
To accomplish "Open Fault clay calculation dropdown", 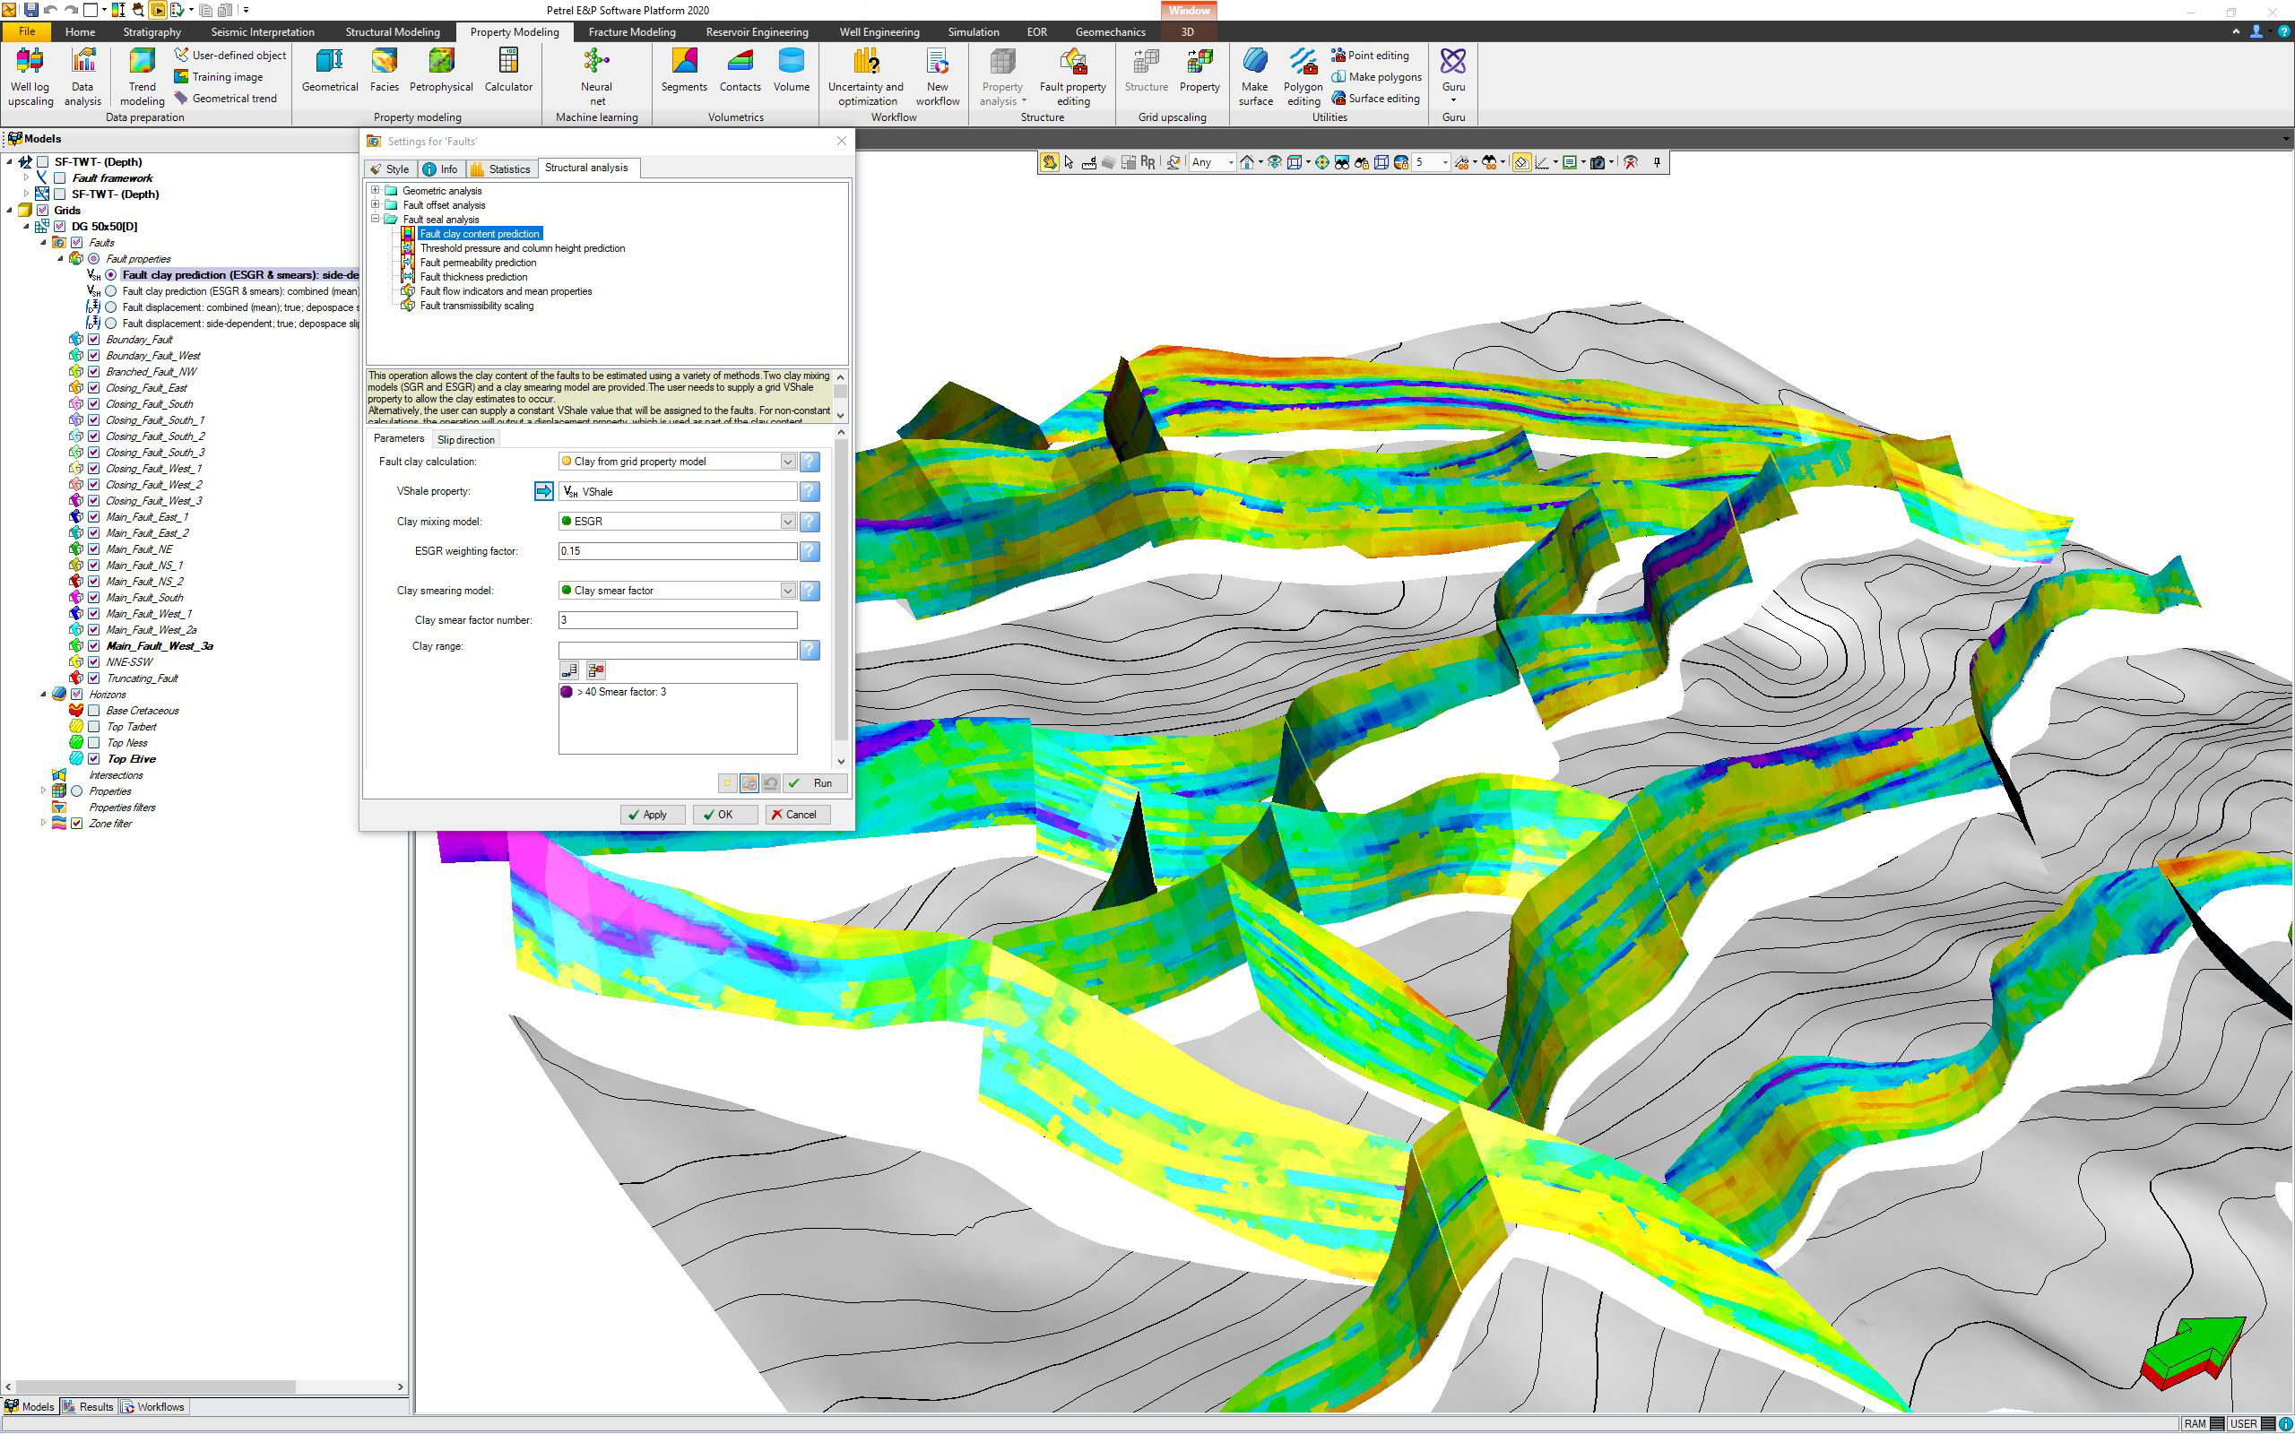I will (x=787, y=462).
